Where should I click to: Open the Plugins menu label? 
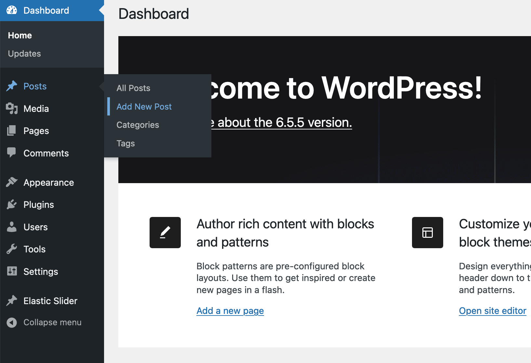pos(39,205)
